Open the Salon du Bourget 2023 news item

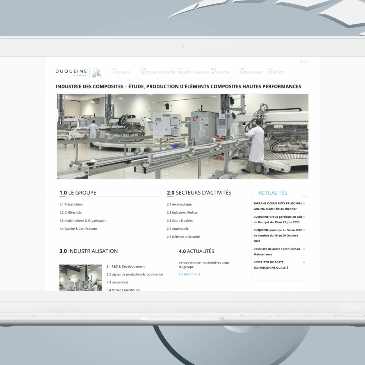click(278, 219)
